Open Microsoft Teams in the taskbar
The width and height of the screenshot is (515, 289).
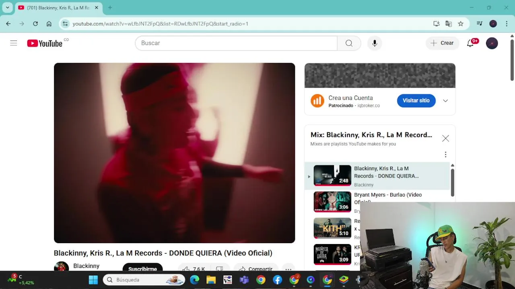point(244,280)
